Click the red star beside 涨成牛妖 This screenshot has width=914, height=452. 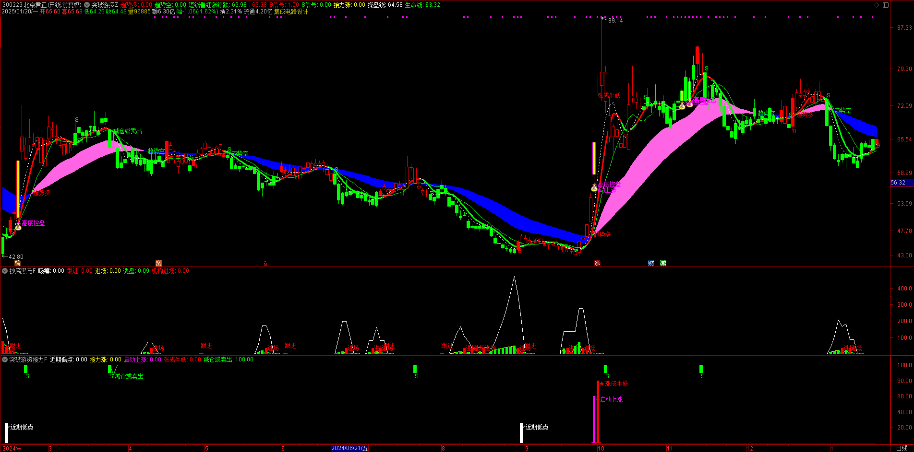[602, 383]
